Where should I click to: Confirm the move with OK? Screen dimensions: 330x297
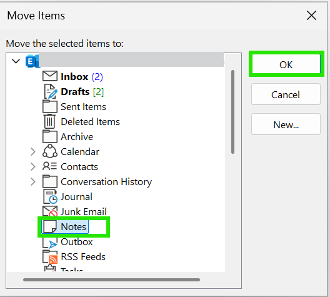pyautogui.click(x=286, y=64)
